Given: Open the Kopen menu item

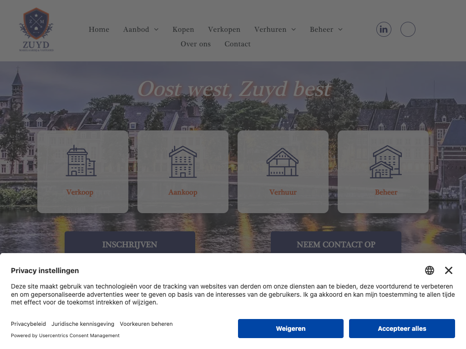Looking at the screenshot, I should pos(183,30).
